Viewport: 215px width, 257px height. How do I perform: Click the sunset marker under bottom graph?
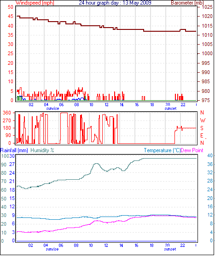[x=170, y=249]
